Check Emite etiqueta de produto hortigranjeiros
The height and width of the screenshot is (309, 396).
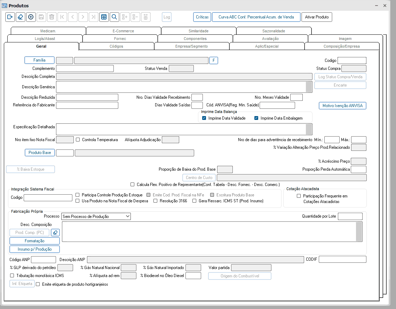tap(38, 284)
